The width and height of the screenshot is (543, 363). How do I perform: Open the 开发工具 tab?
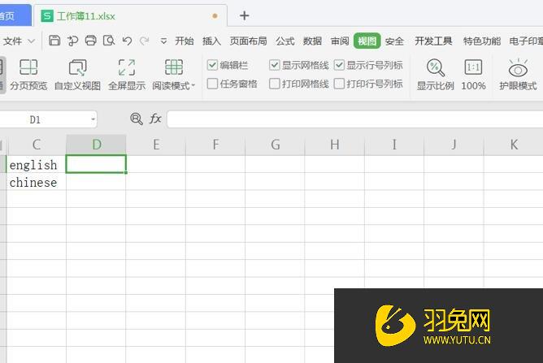(x=433, y=41)
